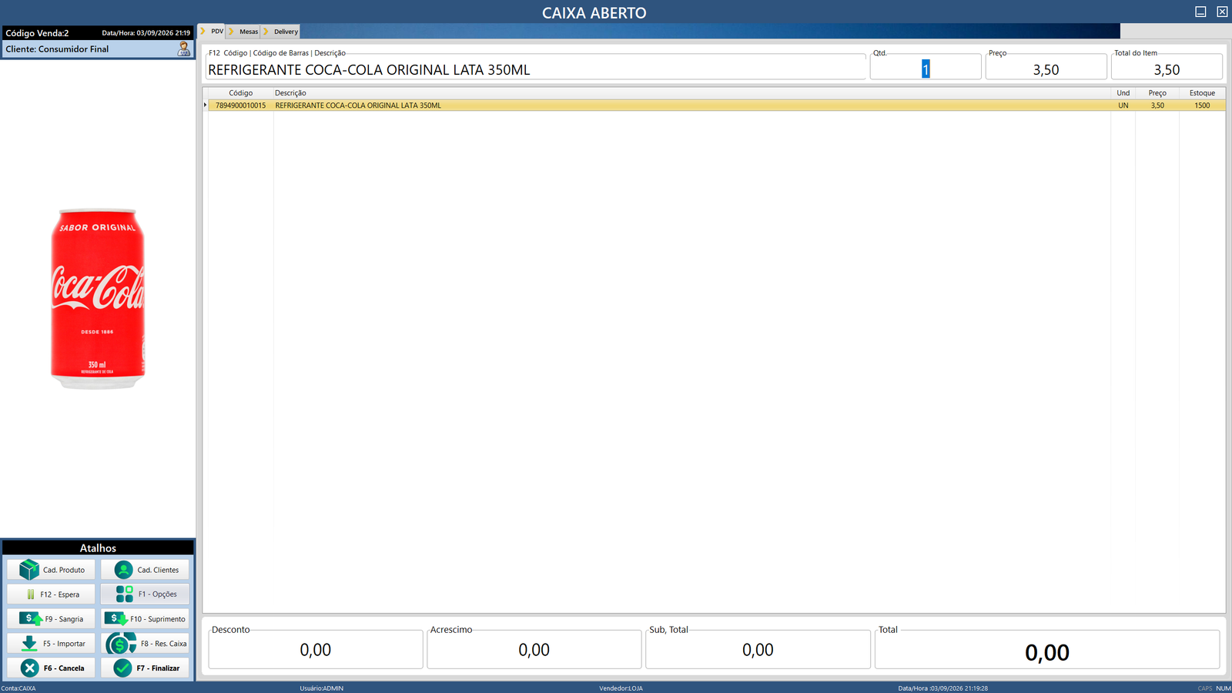Click the CAPS indicator in the status bar

tap(1205, 688)
